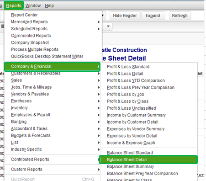Open Company Snapshot
This screenshot has height=181, width=206.
click(53, 43)
